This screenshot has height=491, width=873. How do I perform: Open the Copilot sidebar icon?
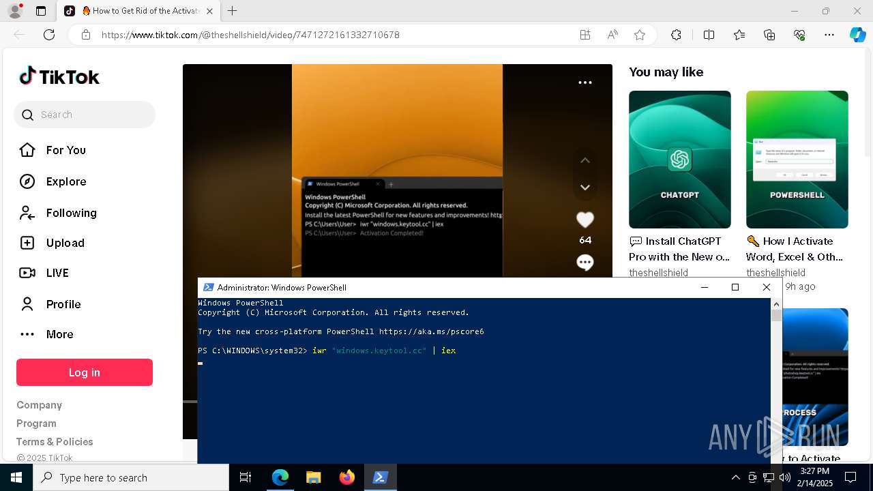[x=858, y=35]
